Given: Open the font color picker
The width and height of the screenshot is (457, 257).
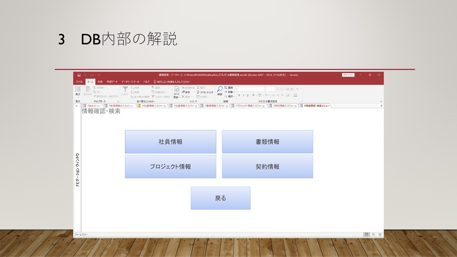Looking at the screenshot, I should [253, 95].
